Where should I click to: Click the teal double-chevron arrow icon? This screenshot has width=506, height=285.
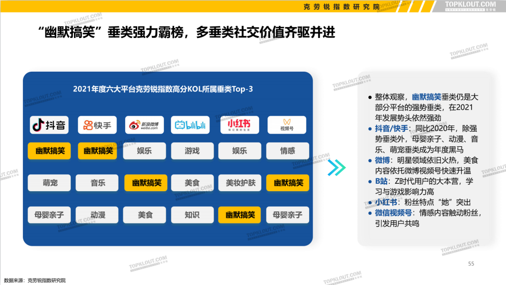[336, 167]
